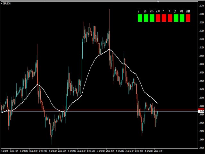Click the 1.30470 price scale label
This screenshot has height=154, width=205.
(201, 89)
